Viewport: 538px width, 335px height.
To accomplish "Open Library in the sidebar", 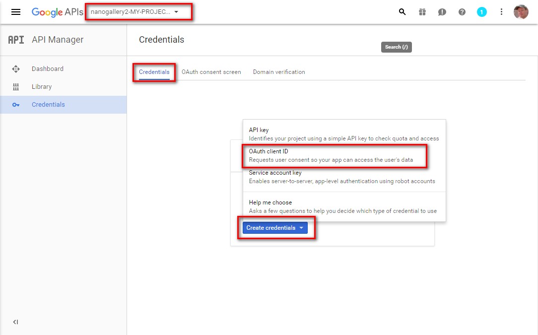I will 63,86.
